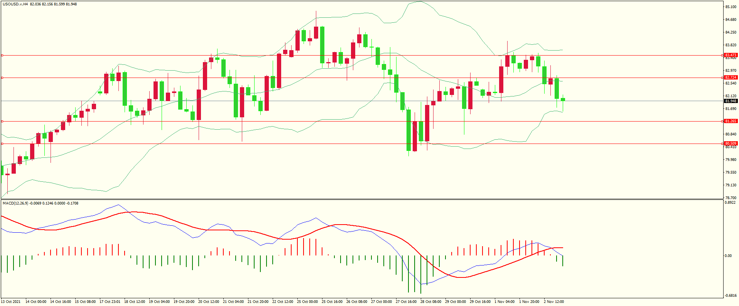The height and width of the screenshot is (306, 739).
Task: Click the 79.980 price axis value
Action: 731,160
